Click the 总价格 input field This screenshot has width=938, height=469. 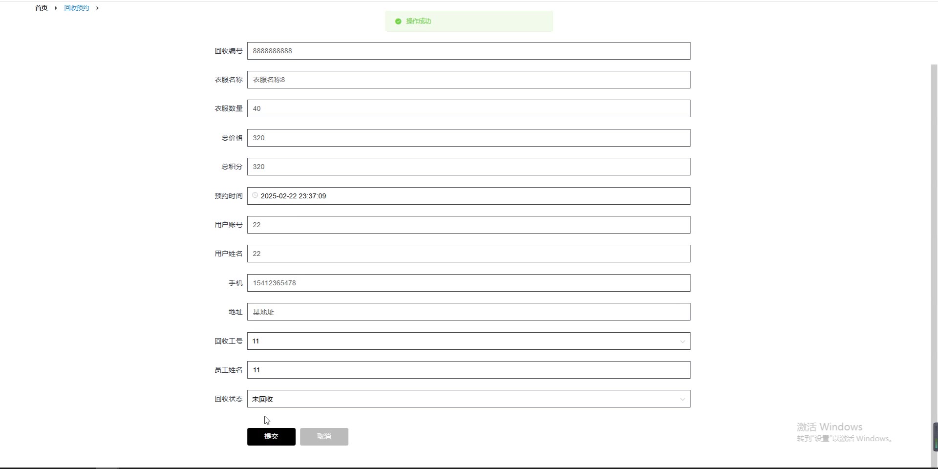(469, 138)
